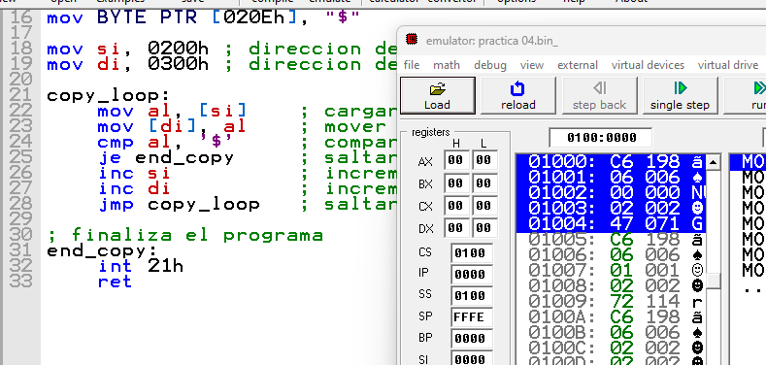
Task: Click the emulator window's red chip icon
Action: tap(412, 40)
